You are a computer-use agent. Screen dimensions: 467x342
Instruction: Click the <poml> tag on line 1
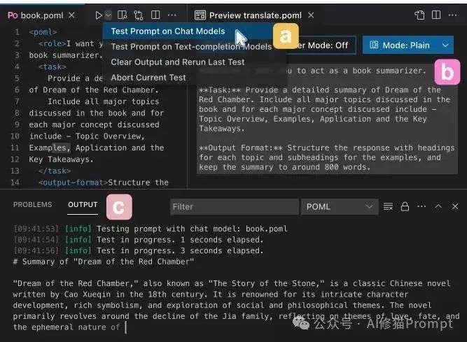click(x=43, y=31)
